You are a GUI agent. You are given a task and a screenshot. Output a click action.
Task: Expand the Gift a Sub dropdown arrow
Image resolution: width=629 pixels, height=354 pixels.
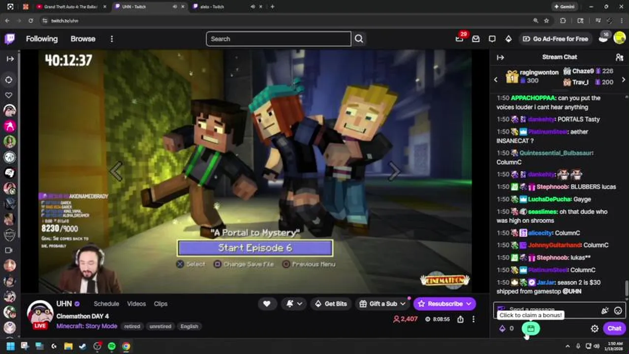(x=402, y=304)
